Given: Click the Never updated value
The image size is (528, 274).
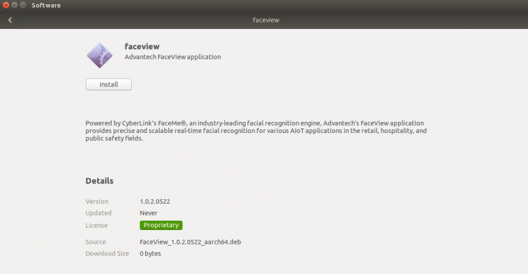Looking at the screenshot, I should pyautogui.click(x=148, y=213).
